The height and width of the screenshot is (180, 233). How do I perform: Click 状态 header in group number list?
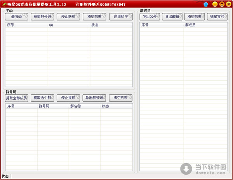coord(116,106)
